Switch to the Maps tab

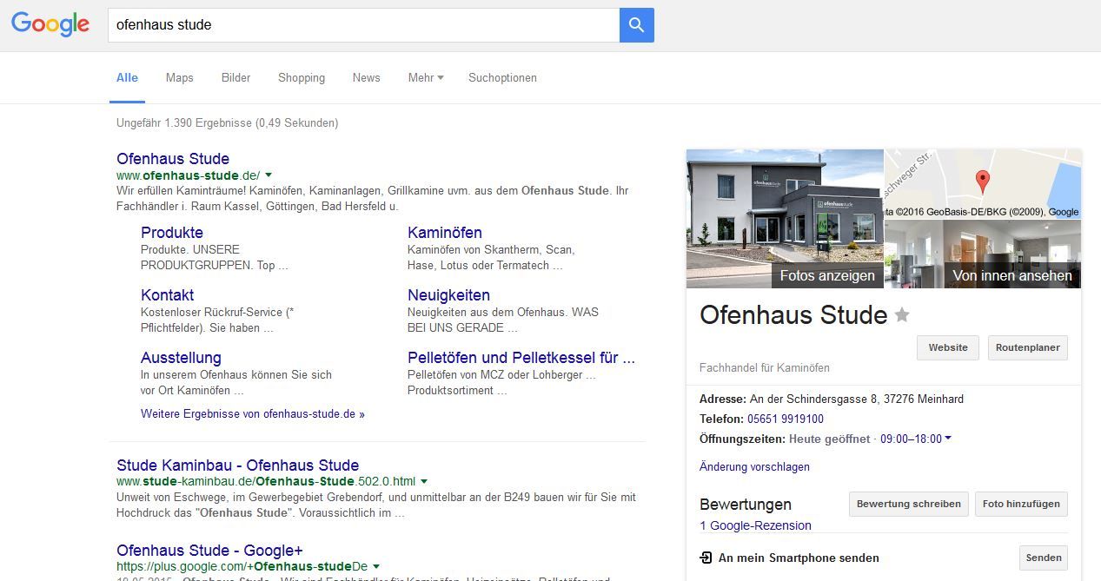pos(180,77)
